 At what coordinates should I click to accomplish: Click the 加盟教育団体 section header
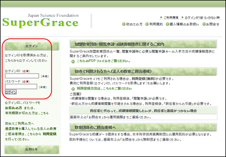click(143, 44)
